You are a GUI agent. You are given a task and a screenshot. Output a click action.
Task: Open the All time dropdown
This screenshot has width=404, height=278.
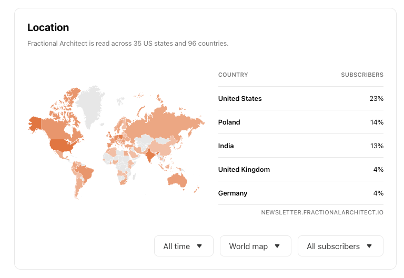pyautogui.click(x=184, y=246)
